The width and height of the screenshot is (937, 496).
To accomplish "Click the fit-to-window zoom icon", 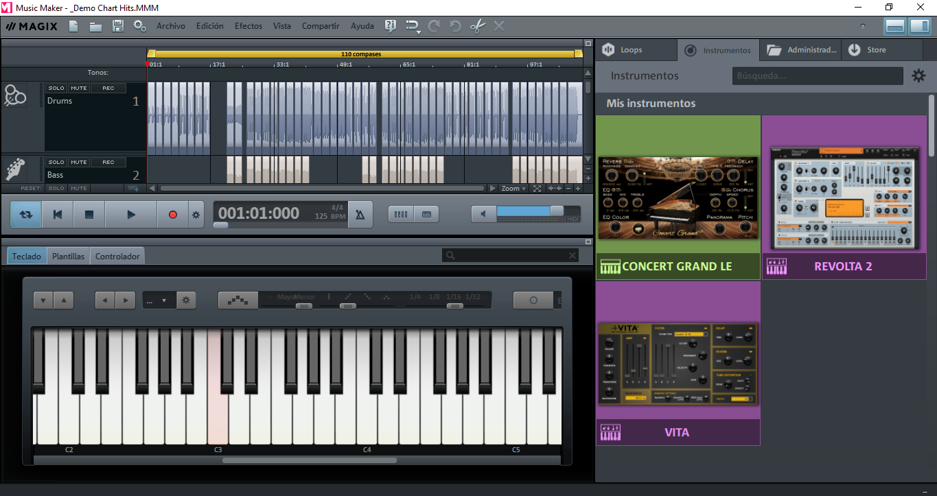I will click(x=537, y=188).
